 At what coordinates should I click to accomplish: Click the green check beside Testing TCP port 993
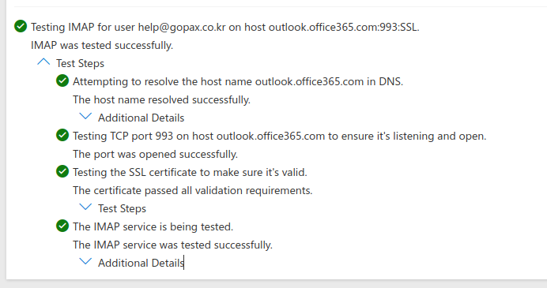(62, 135)
